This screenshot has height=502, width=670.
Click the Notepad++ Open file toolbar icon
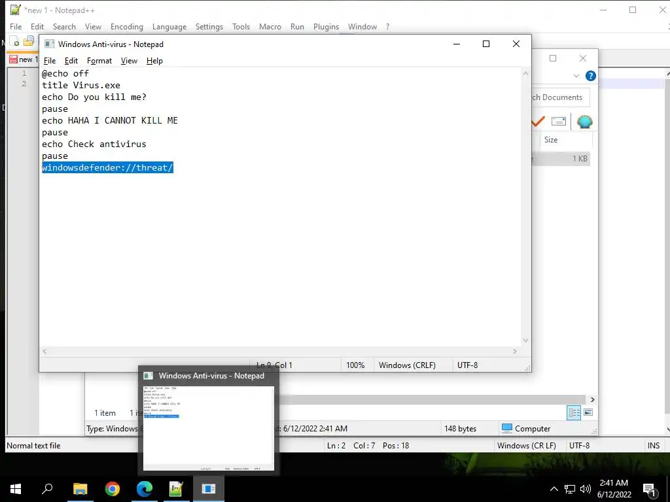(29, 41)
